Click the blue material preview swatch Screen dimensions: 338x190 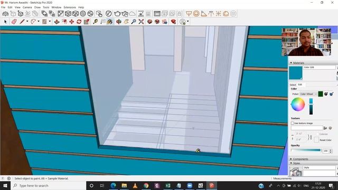click(x=296, y=73)
